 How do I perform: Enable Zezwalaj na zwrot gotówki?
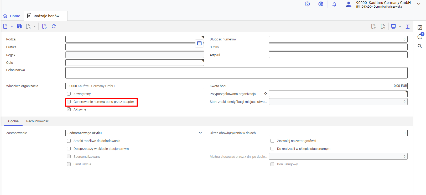point(272,141)
